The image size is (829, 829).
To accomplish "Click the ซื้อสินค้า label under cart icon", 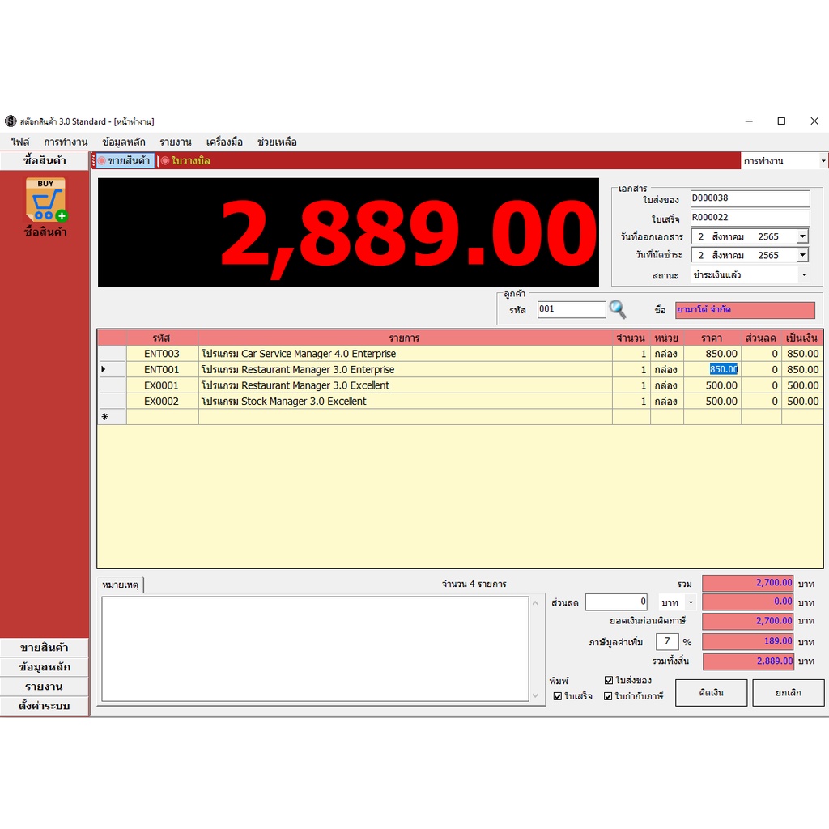I will pos(45,232).
